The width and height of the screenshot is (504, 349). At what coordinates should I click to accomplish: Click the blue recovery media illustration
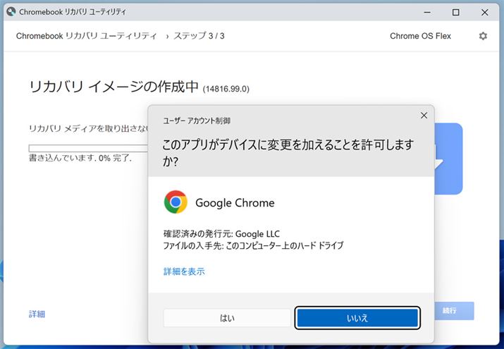448,159
